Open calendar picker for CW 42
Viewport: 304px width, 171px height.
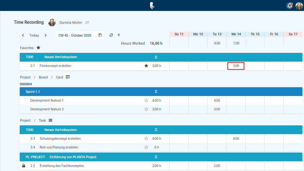click(x=100, y=35)
